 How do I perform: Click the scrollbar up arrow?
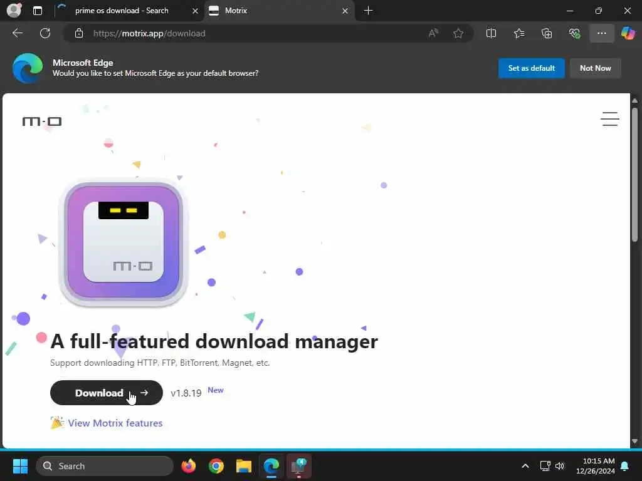634,100
